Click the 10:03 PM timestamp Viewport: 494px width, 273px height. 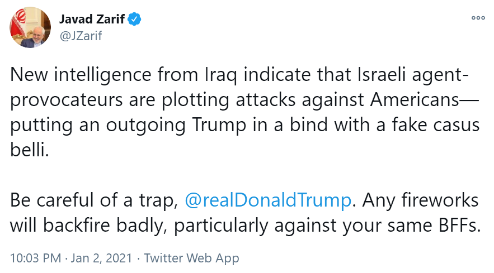point(35,258)
